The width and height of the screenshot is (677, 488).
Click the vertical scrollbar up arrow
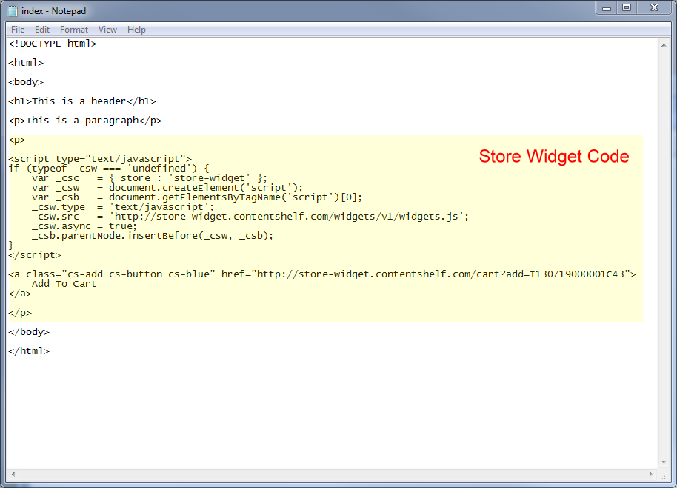pos(664,45)
